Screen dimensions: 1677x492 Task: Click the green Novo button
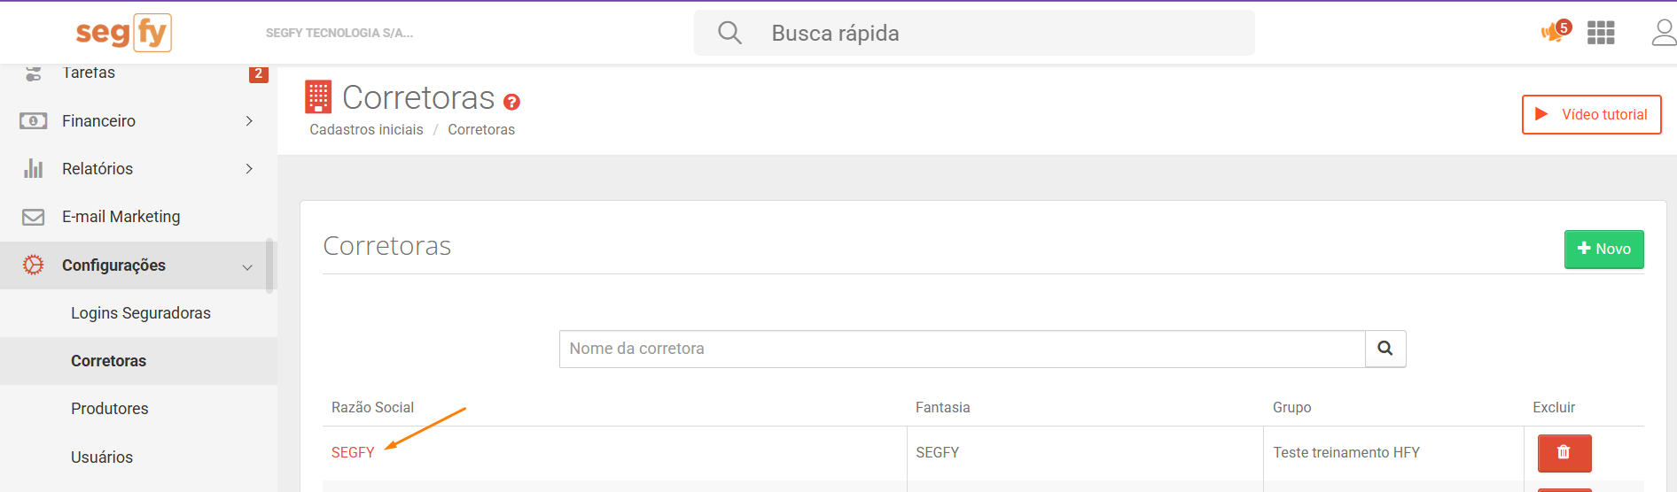point(1603,250)
